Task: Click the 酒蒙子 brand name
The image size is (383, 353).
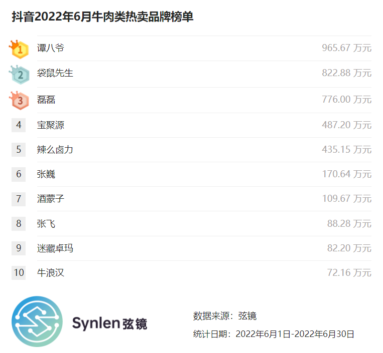Action: pyautogui.click(x=51, y=199)
